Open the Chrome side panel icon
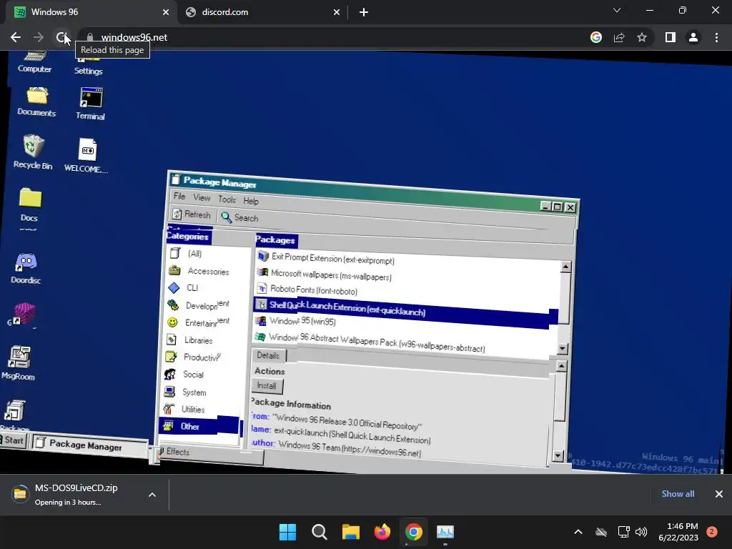 [671, 37]
